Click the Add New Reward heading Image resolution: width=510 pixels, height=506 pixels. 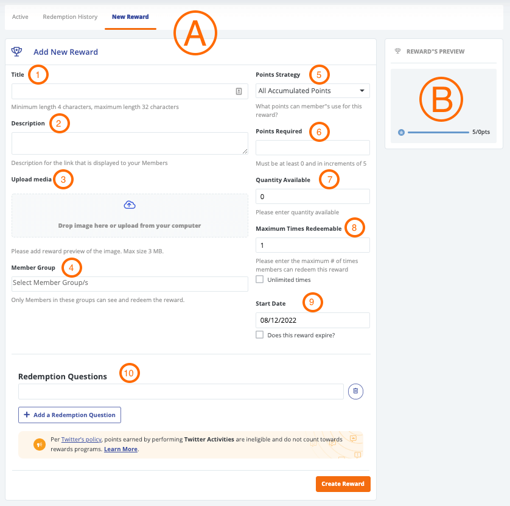click(x=66, y=52)
